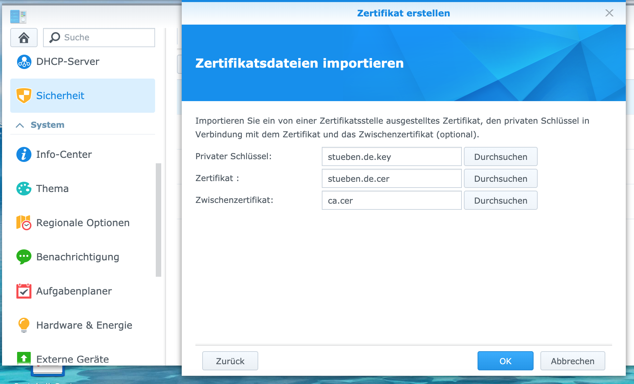Click the home icon button
This screenshot has height=384, width=634.
[x=24, y=38]
